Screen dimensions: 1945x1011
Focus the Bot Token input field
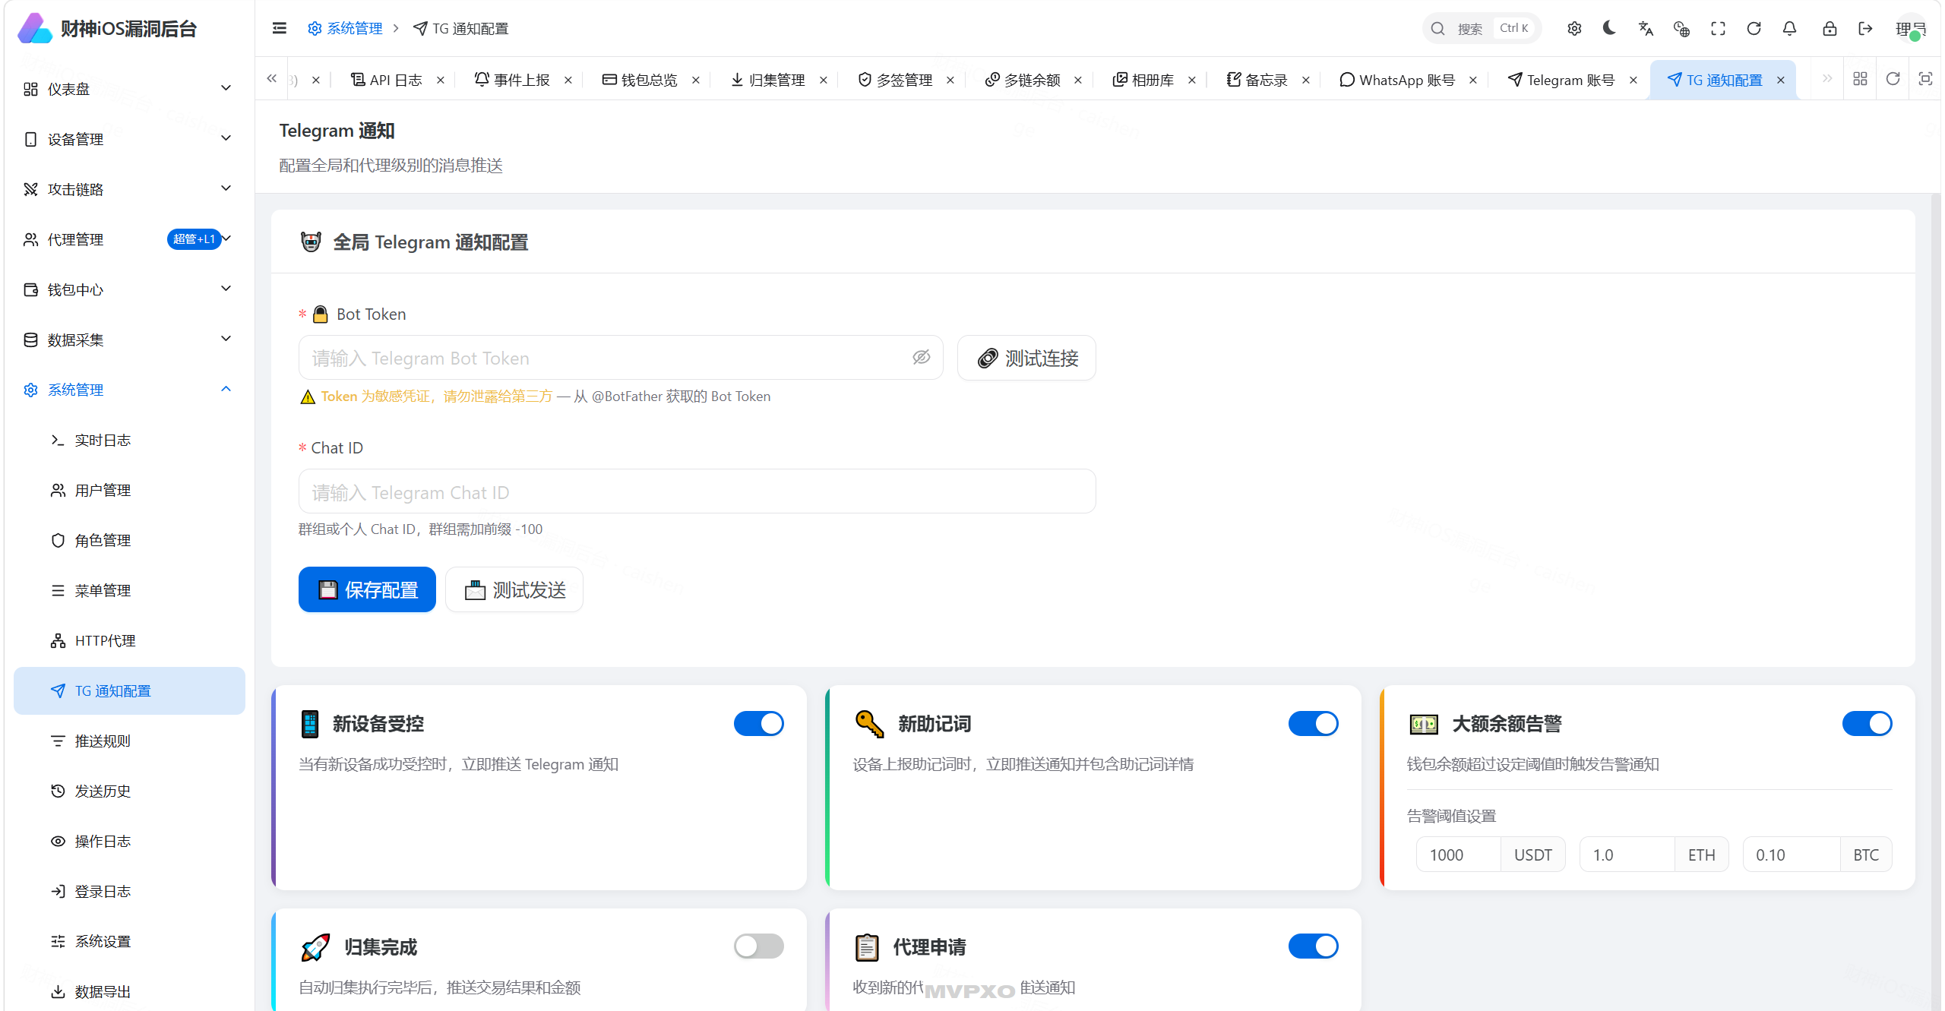pos(620,358)
